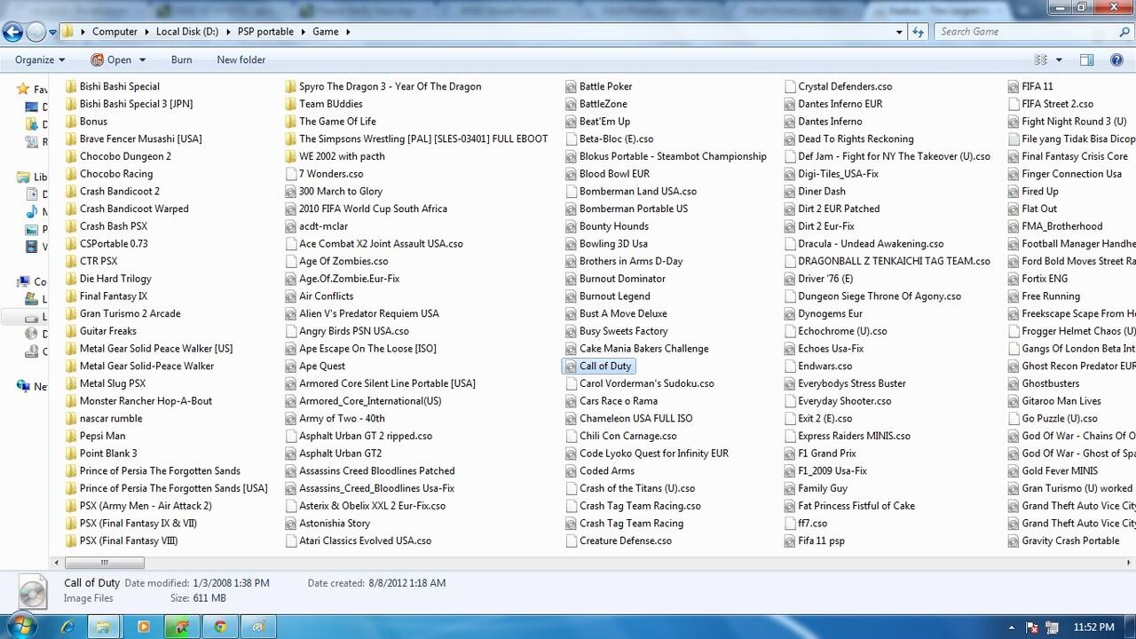Click the Favorites star in navigation pane
This screenshot has width=1136, height=639.
pyautogui.click(x=23, y=90)
